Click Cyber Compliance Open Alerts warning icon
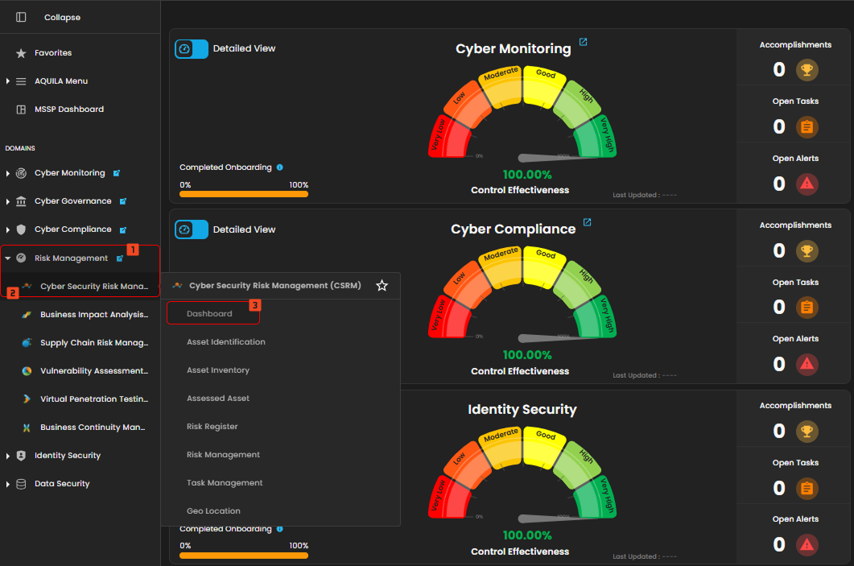 coord(807,364)
